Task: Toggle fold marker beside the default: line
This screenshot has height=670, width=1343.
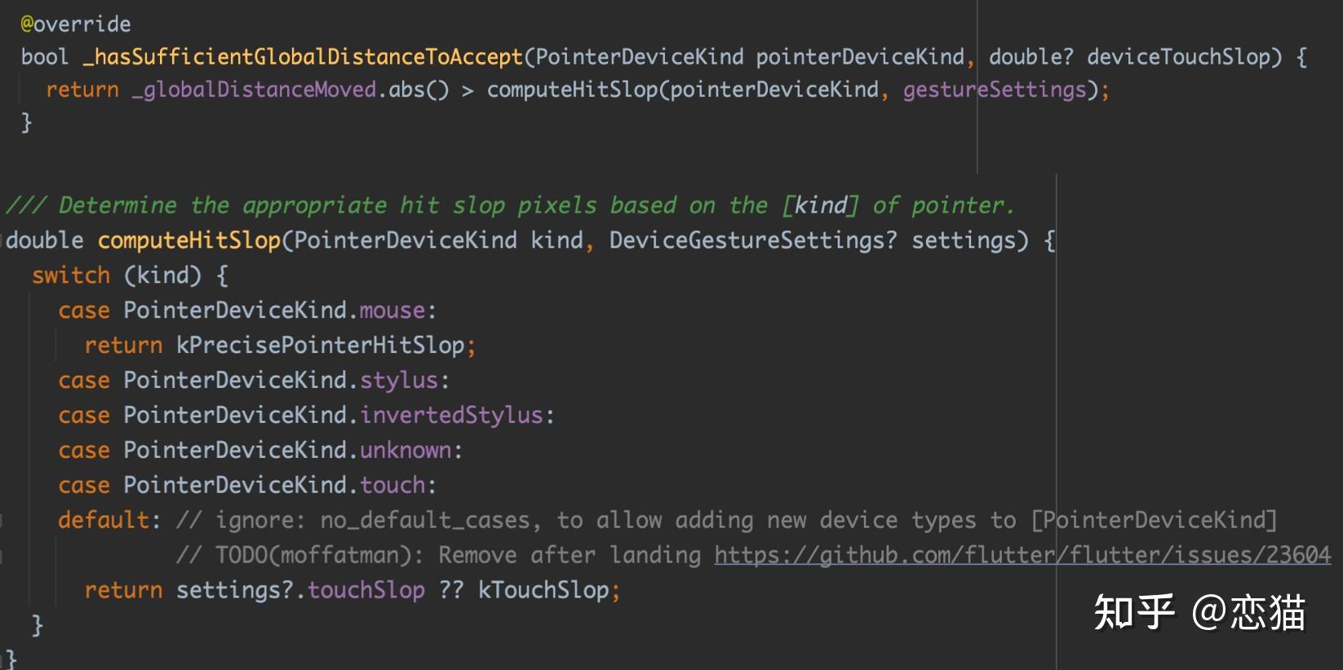Action: point(2,520)
